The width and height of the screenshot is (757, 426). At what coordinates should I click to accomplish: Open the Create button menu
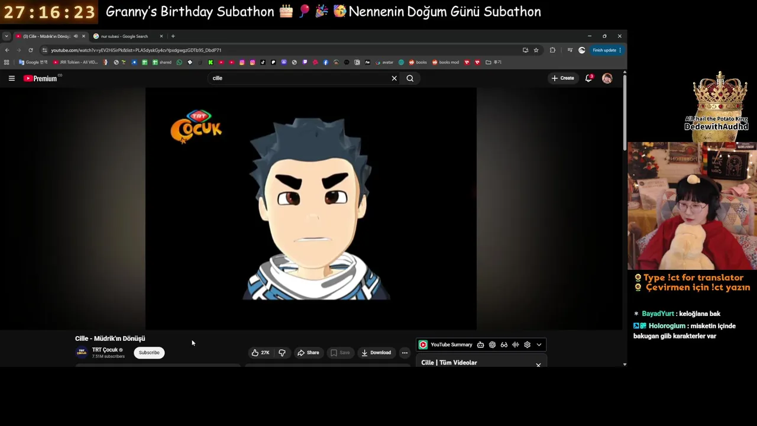click(x=562, y=78)
